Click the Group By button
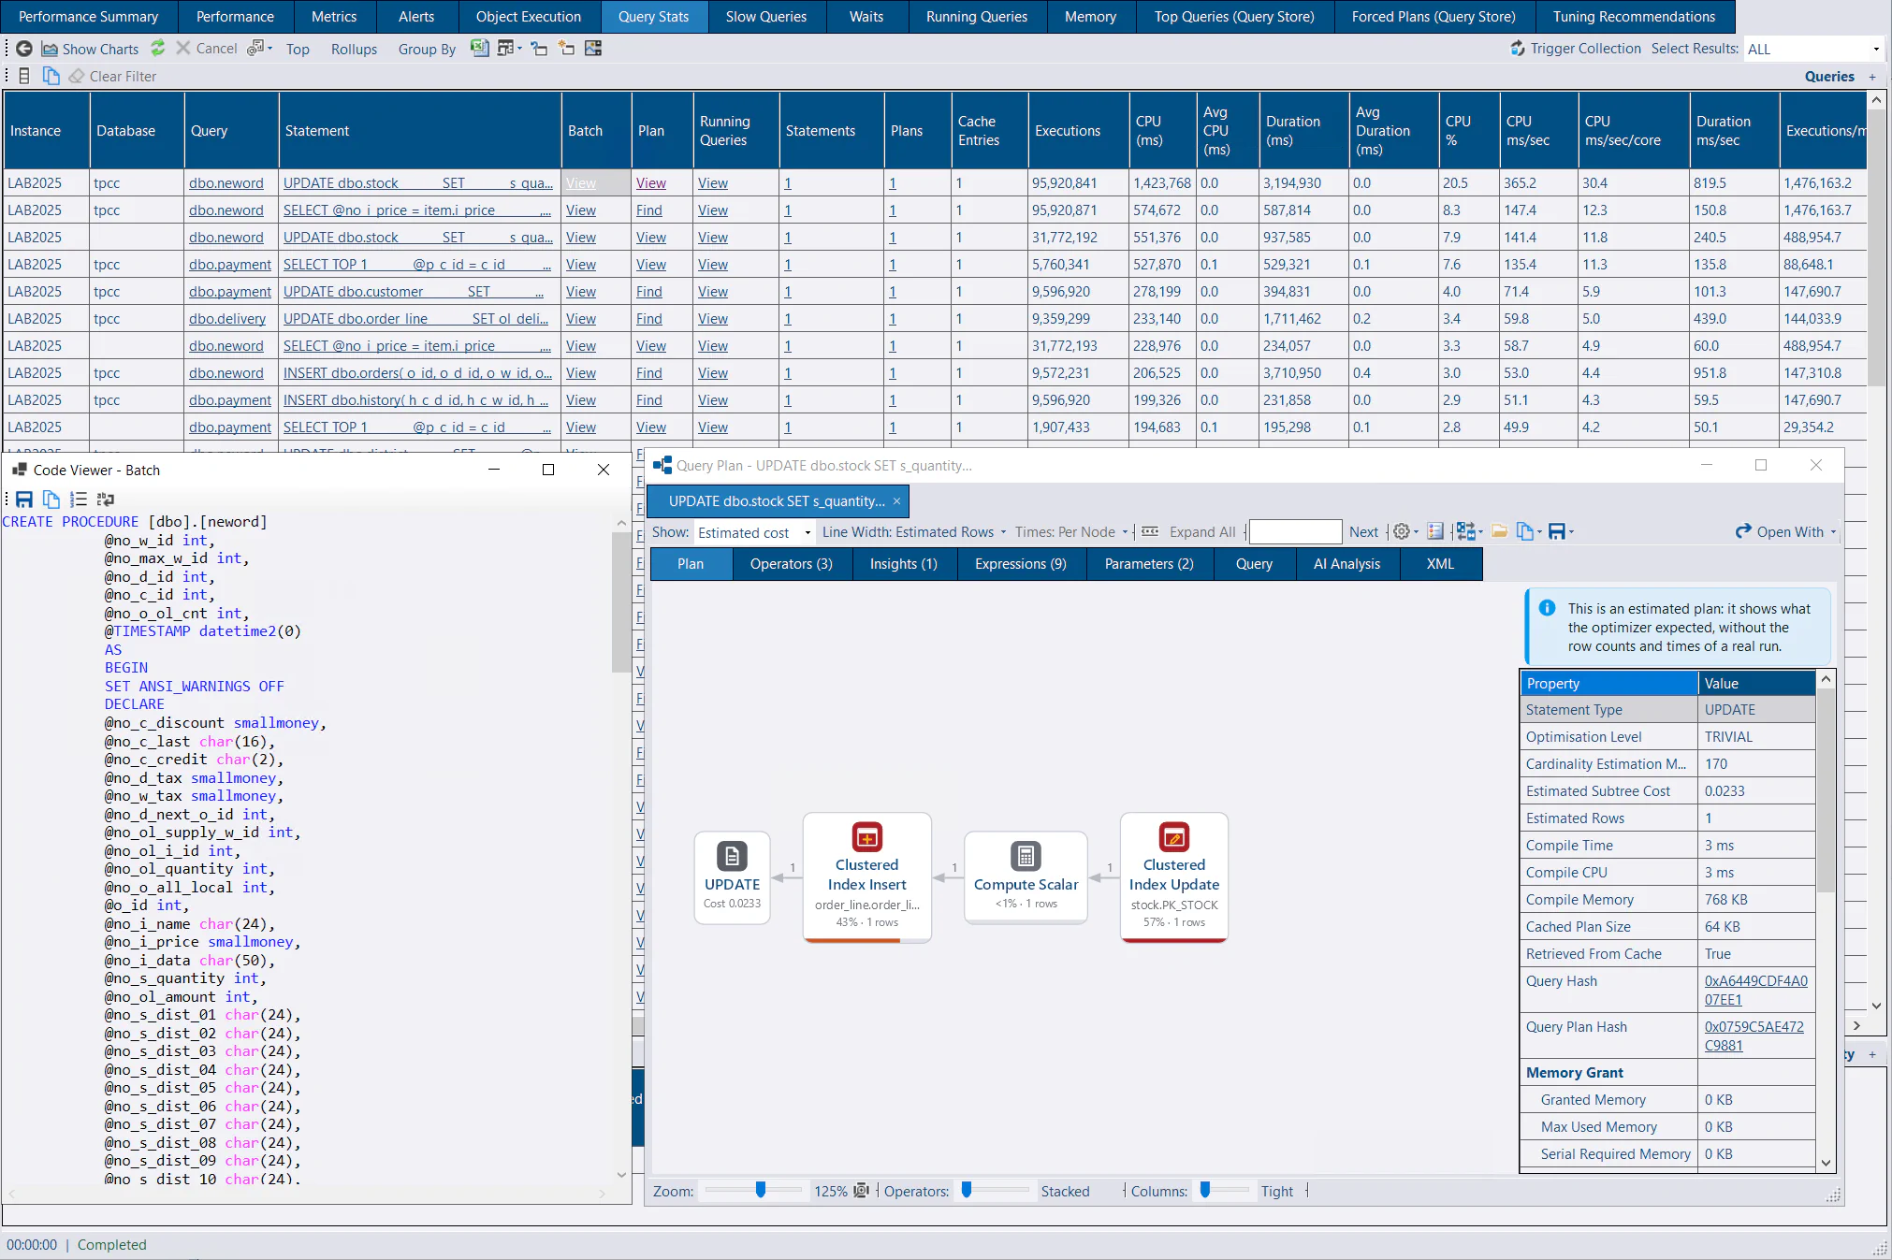 coord(427,49)
